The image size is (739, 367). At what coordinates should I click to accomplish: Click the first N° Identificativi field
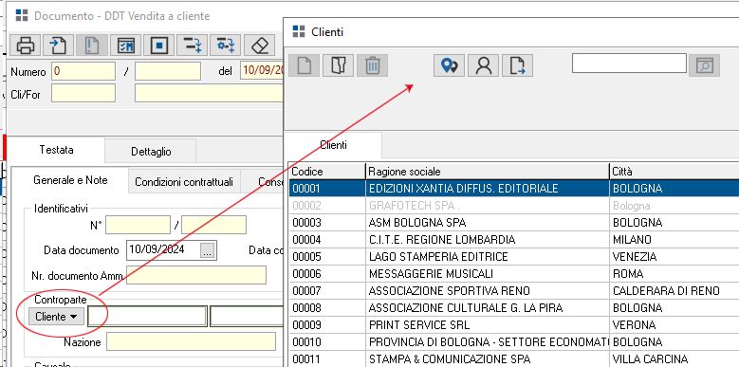[138, 225]
